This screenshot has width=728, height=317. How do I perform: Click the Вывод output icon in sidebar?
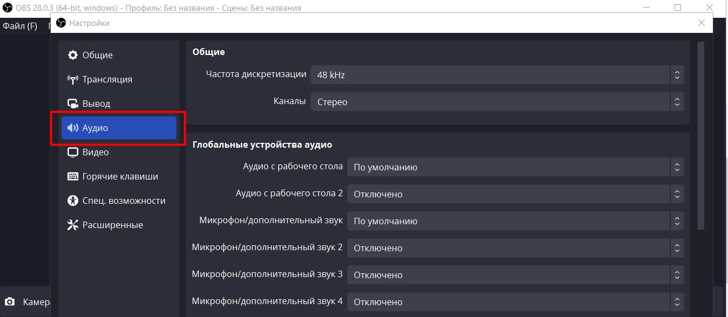[x=73, y=104]
